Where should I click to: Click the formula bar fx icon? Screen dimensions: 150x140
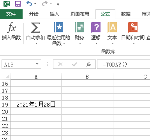coord(88,64)
